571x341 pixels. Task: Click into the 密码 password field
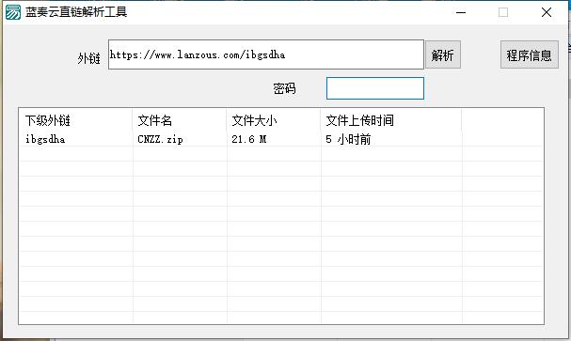coord(375,88)
